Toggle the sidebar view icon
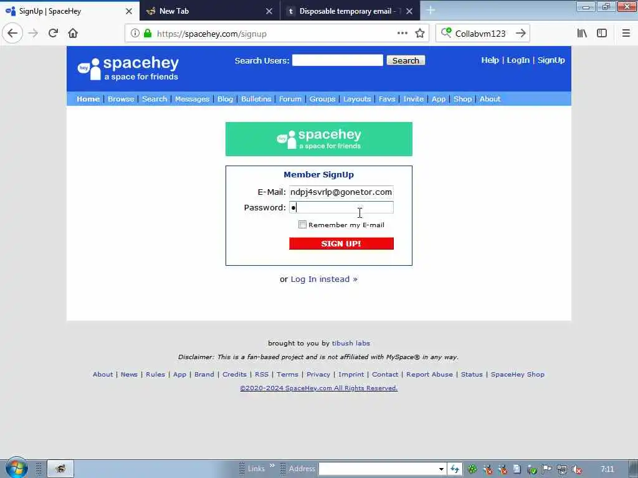The image size is (638, 478). tap(602, 34)
